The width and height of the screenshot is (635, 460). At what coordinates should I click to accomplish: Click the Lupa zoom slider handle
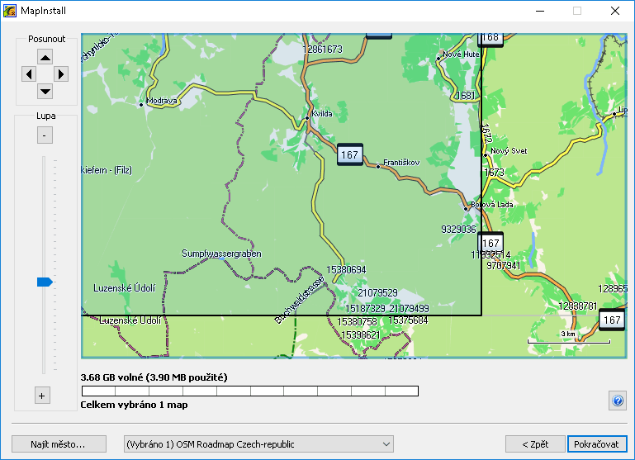[45, 282]
